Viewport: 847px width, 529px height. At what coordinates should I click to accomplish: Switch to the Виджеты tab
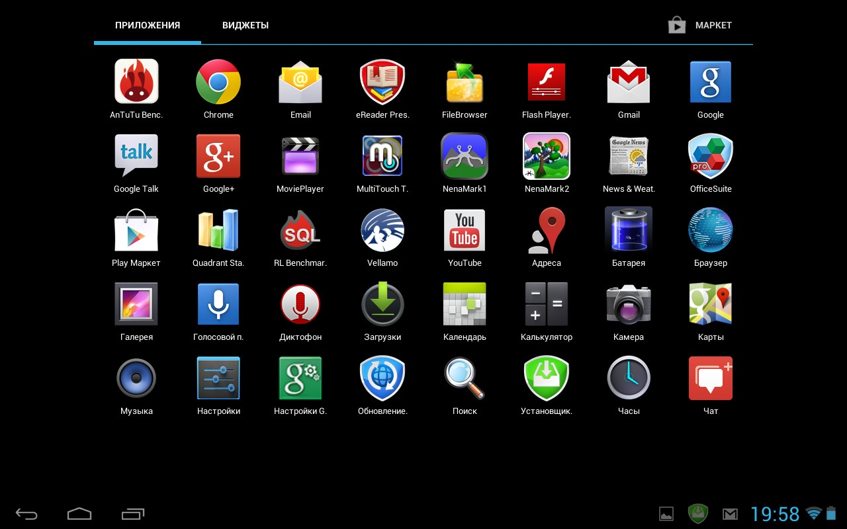pos(245,25)
